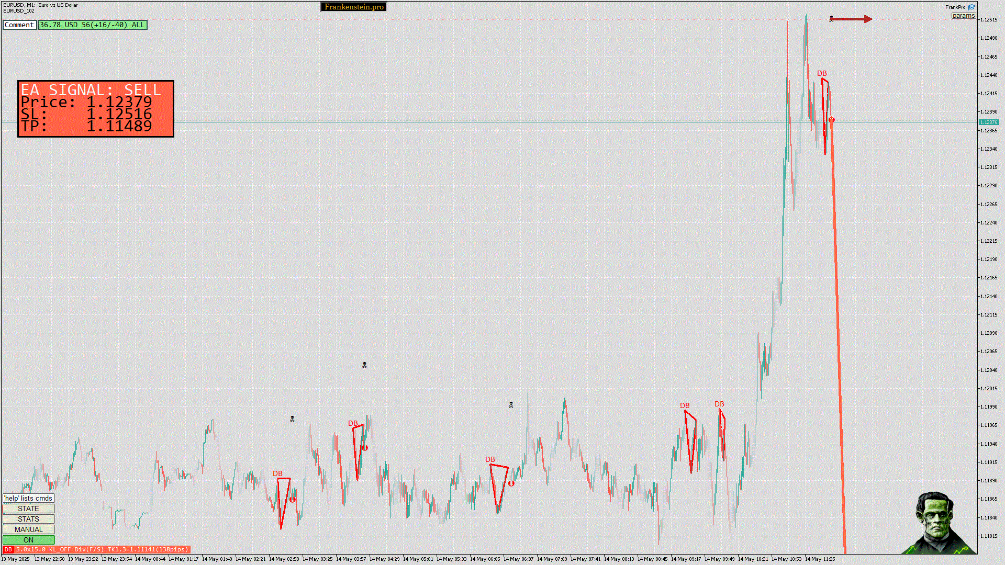The height and width of the screenshot is (565, 1005).
Task: Select the skull marker on the stop-loss line
Action: coord(831,19)
